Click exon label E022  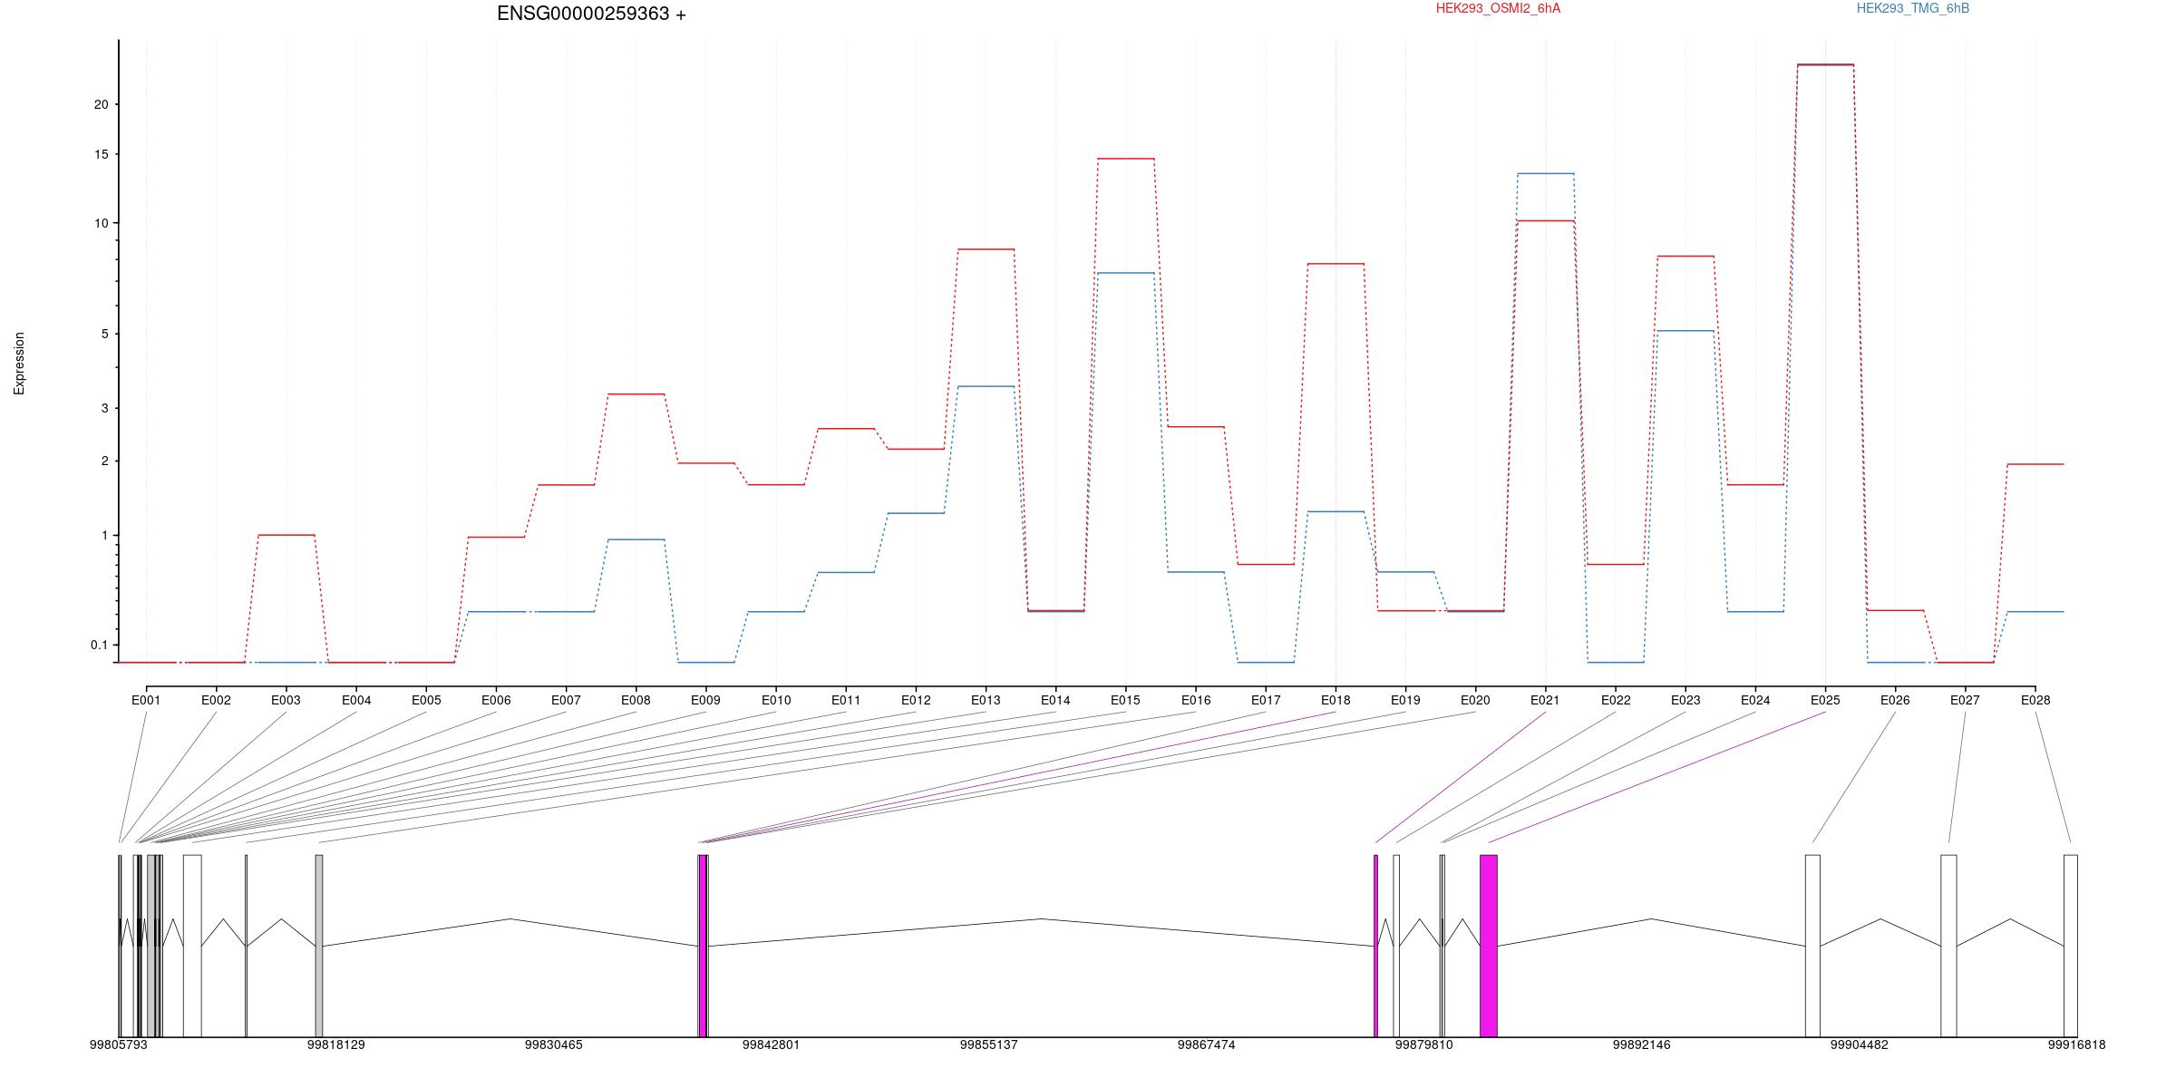[1616, 700]
